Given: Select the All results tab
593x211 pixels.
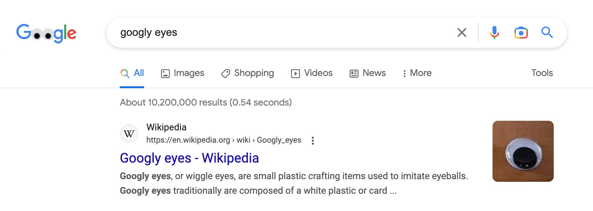Looking at the screenshot, I should 132,73.
